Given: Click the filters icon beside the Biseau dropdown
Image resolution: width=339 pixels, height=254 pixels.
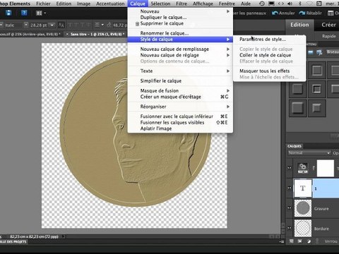Looking at the screenshot, I should click(x=319, y=53).
